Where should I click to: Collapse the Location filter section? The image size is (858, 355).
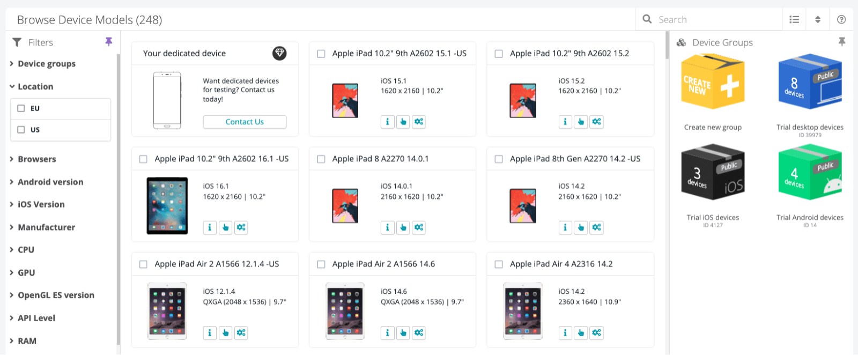click(x=35, y=86)
